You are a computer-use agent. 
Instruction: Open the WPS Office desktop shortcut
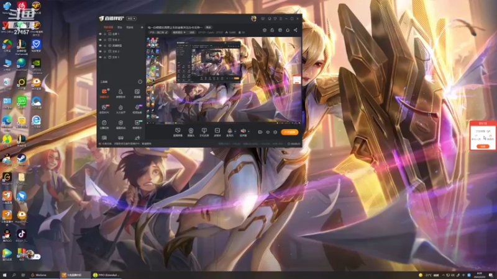pos(7,27)
